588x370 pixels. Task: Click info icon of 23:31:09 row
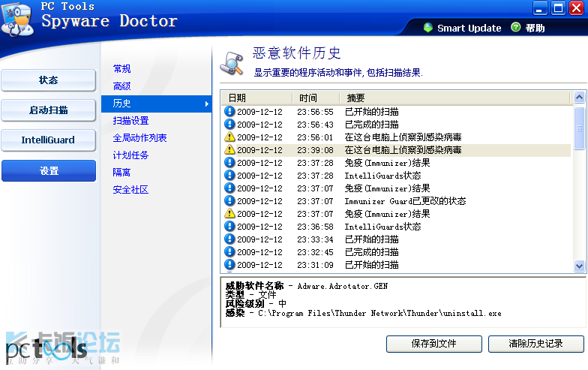coord(229,264)
